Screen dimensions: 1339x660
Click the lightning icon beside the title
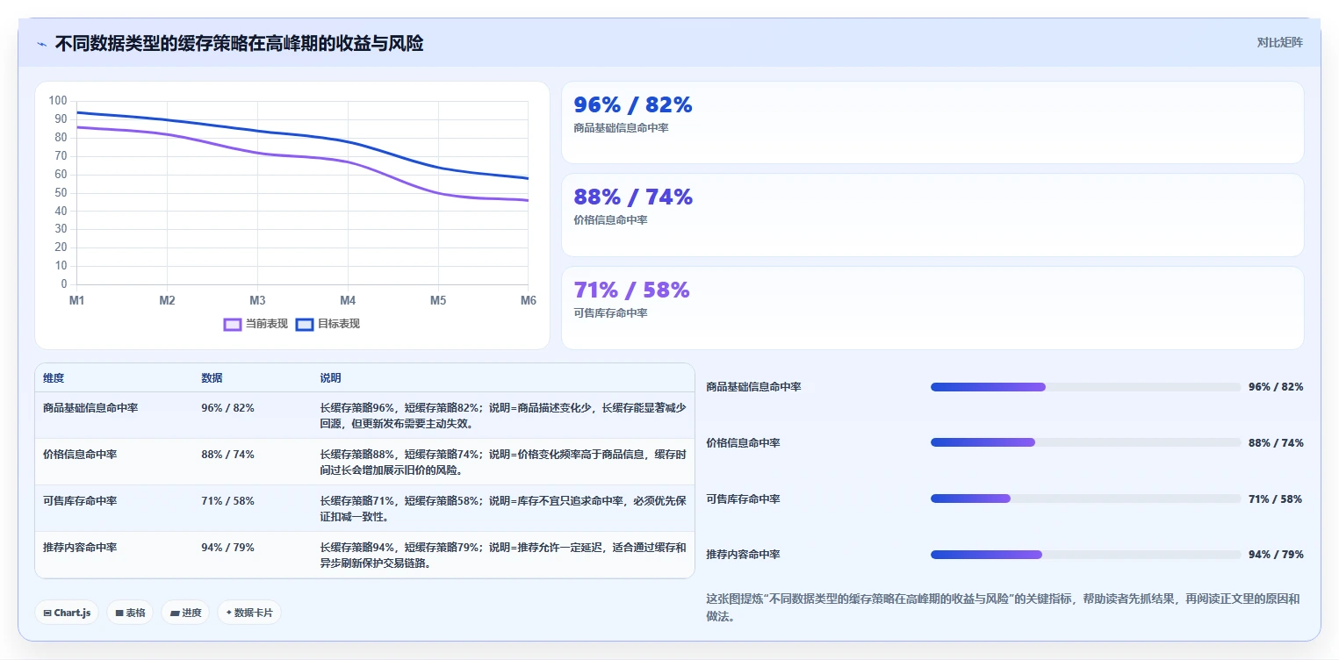point(41,44)
